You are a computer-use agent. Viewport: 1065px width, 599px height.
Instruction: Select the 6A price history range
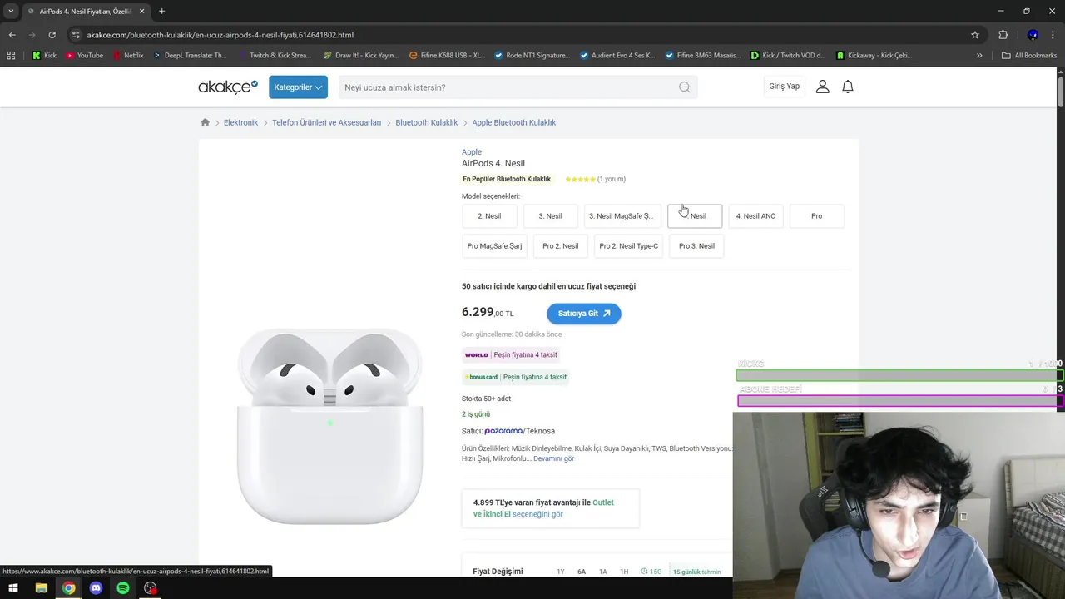click(582, 572)
